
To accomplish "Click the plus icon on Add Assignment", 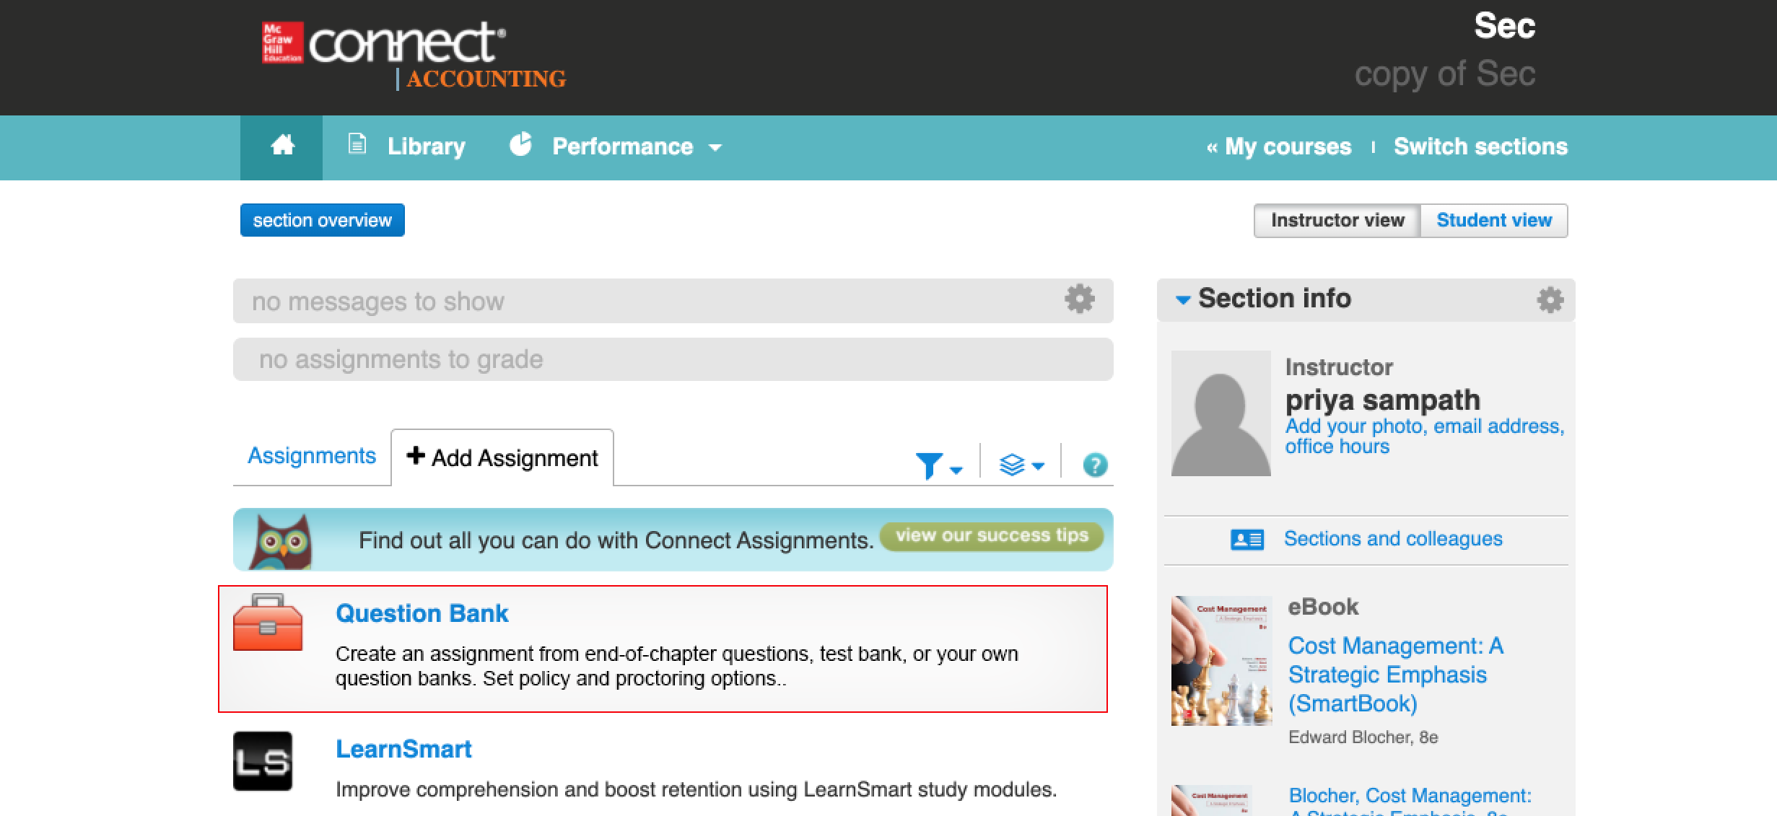I will [x=415, y=455].
